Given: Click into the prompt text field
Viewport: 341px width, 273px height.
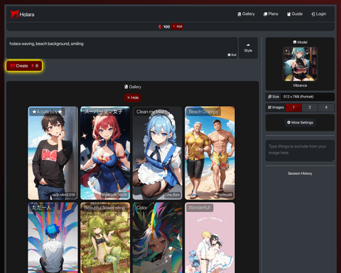Looking at the screenshot, I should 121,48.
